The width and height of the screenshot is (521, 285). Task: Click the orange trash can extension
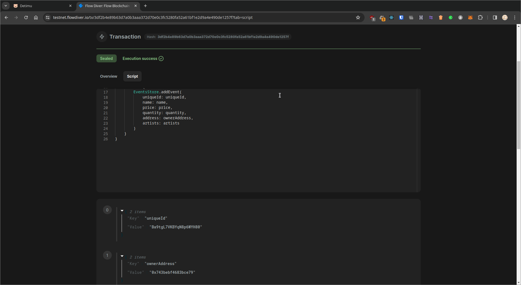440,18
